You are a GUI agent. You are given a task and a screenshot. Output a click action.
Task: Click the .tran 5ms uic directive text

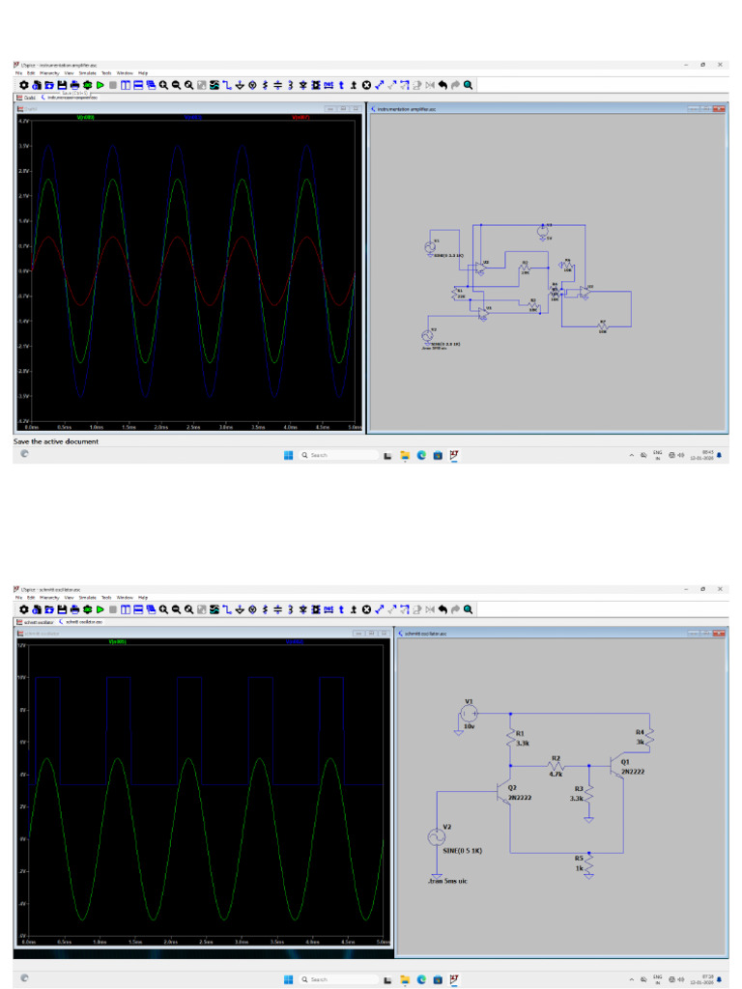(x=448, y=881)
